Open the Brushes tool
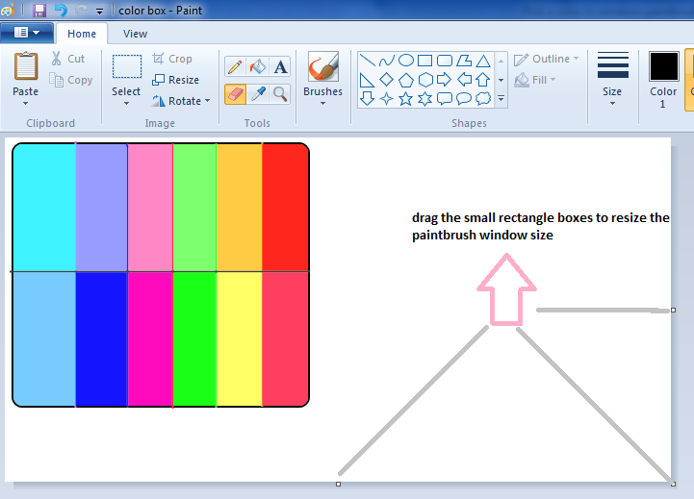This screenshot has height=499, width=694. [323, 66]
